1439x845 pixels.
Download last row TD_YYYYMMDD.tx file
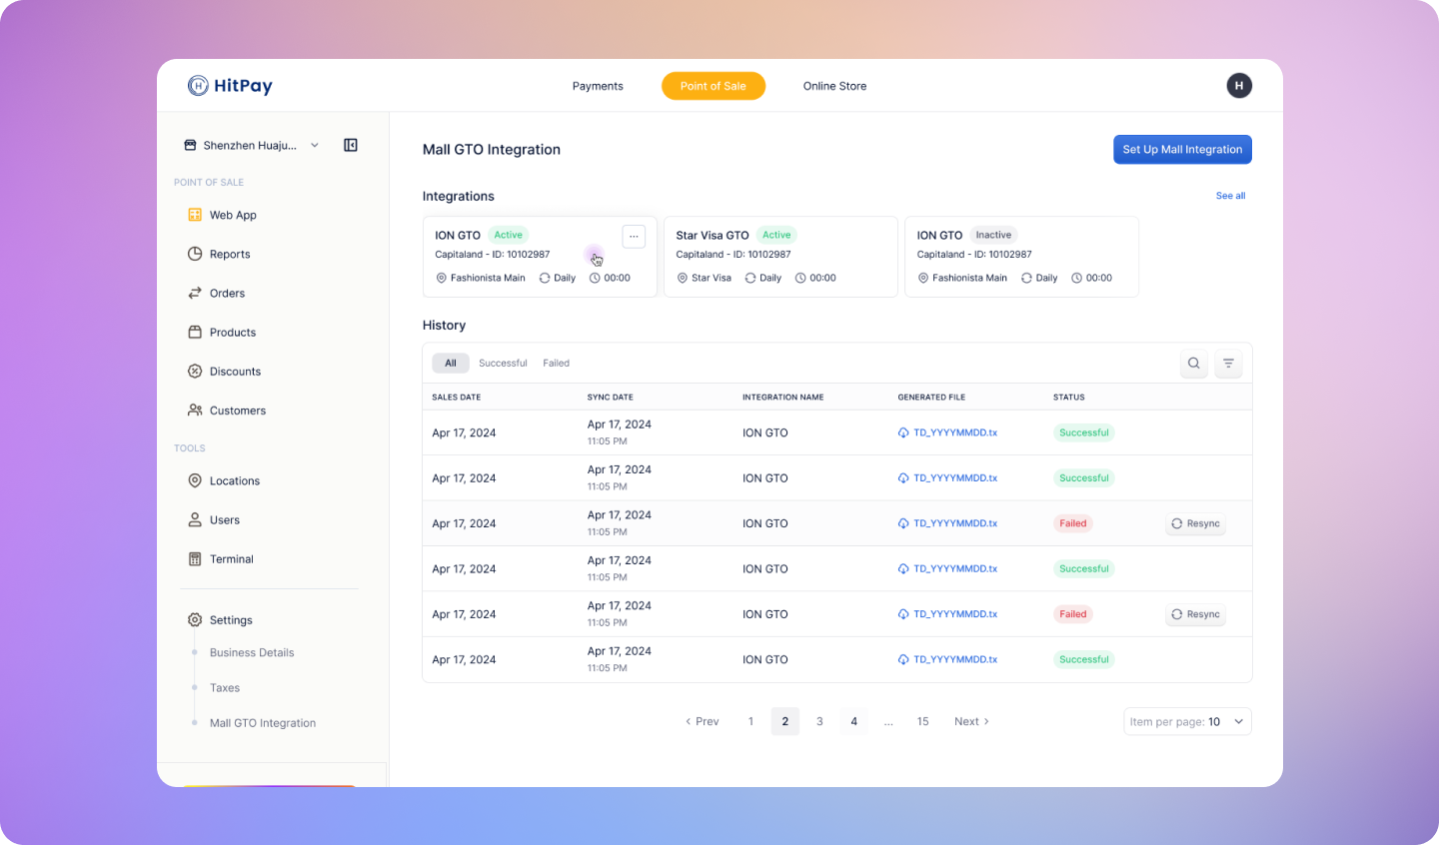(x=947, y=659)
